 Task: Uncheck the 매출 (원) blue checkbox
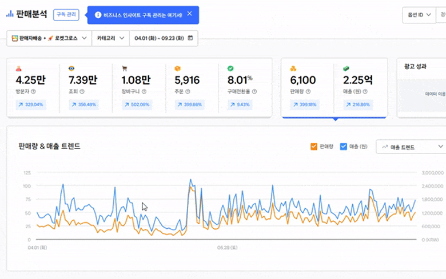344,147
